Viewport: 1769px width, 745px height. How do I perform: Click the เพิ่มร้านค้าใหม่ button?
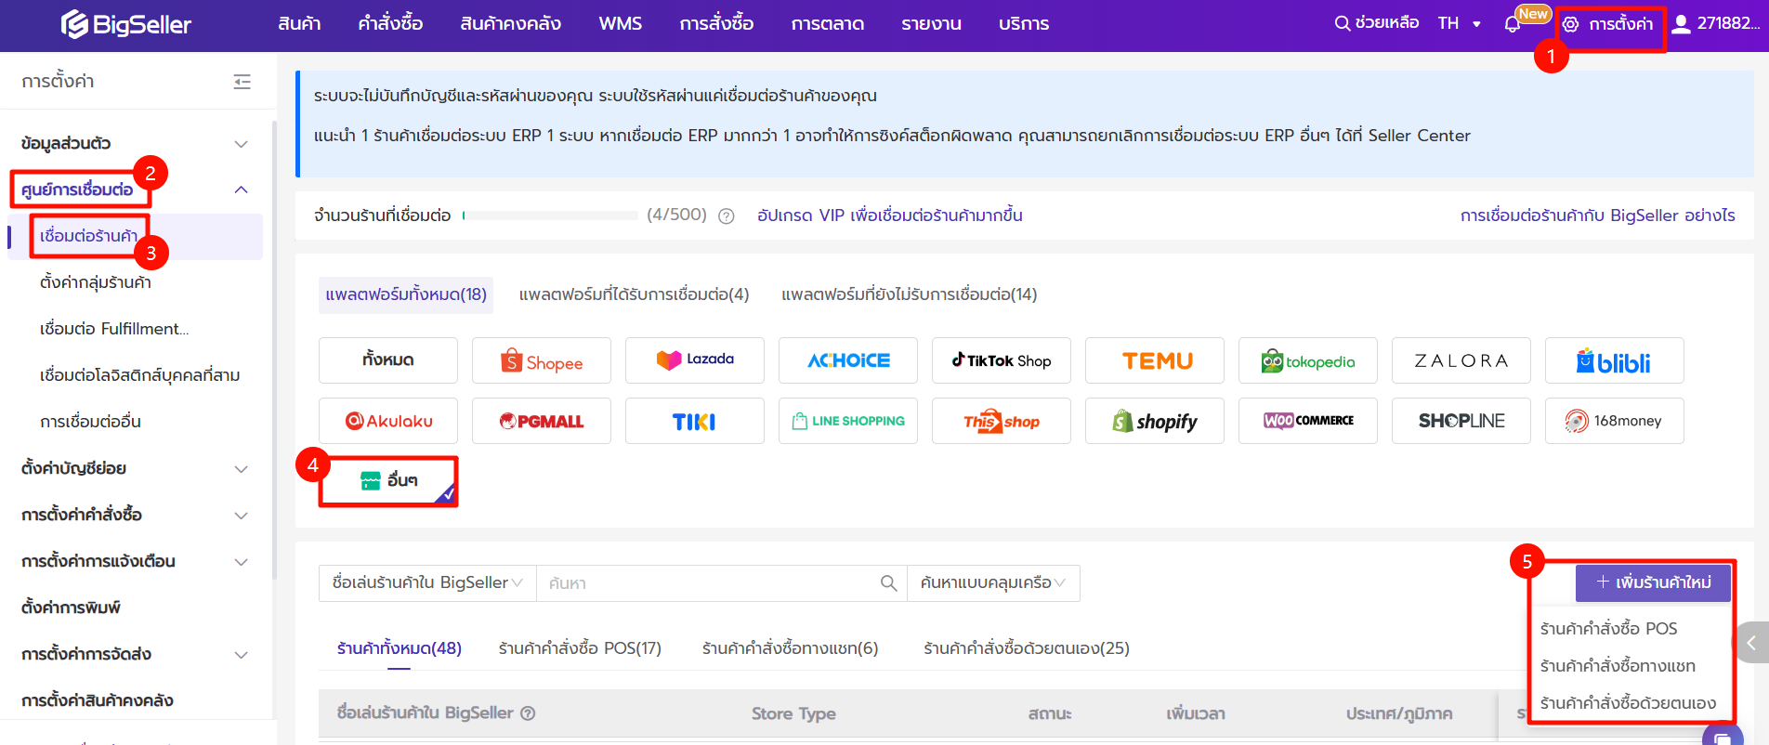click(x=1653, y=582)
